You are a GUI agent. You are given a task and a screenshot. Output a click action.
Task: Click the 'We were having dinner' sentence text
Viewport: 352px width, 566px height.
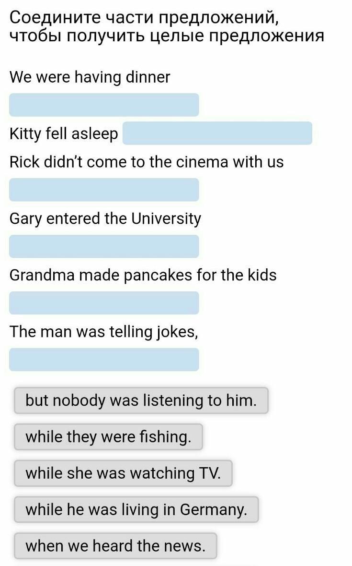(x=90, y=77)
